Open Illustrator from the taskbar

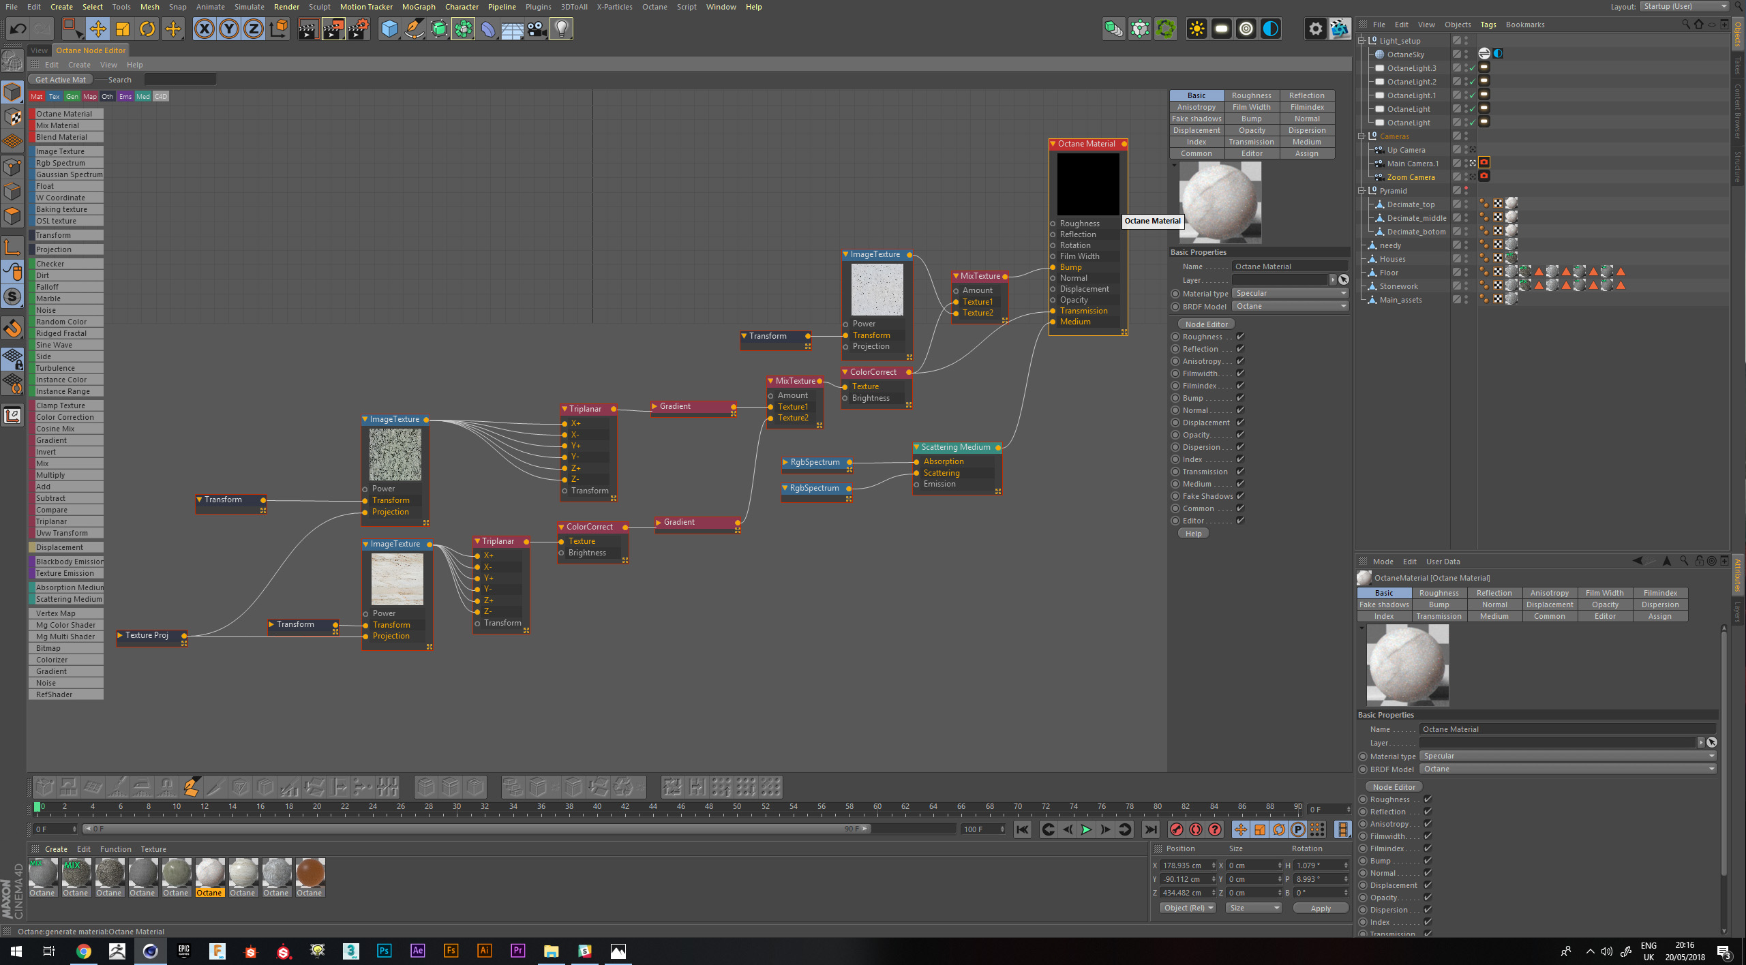coord(484,951)
